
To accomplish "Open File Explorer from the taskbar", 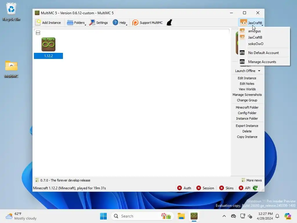I will click(x=181, y=216).
